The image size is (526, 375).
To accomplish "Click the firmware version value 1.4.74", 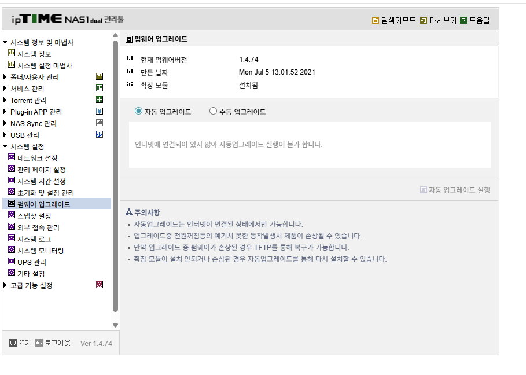I will point(249,60).
